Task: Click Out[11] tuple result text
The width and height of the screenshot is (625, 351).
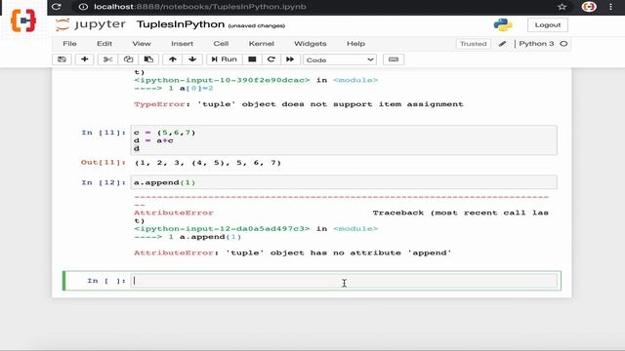Action: pyautogui.click(x=208, y=163)
